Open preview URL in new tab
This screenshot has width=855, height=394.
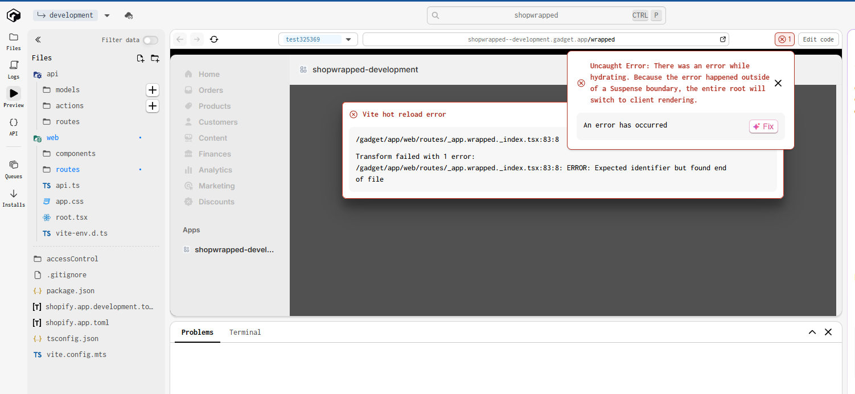(723, 39)
